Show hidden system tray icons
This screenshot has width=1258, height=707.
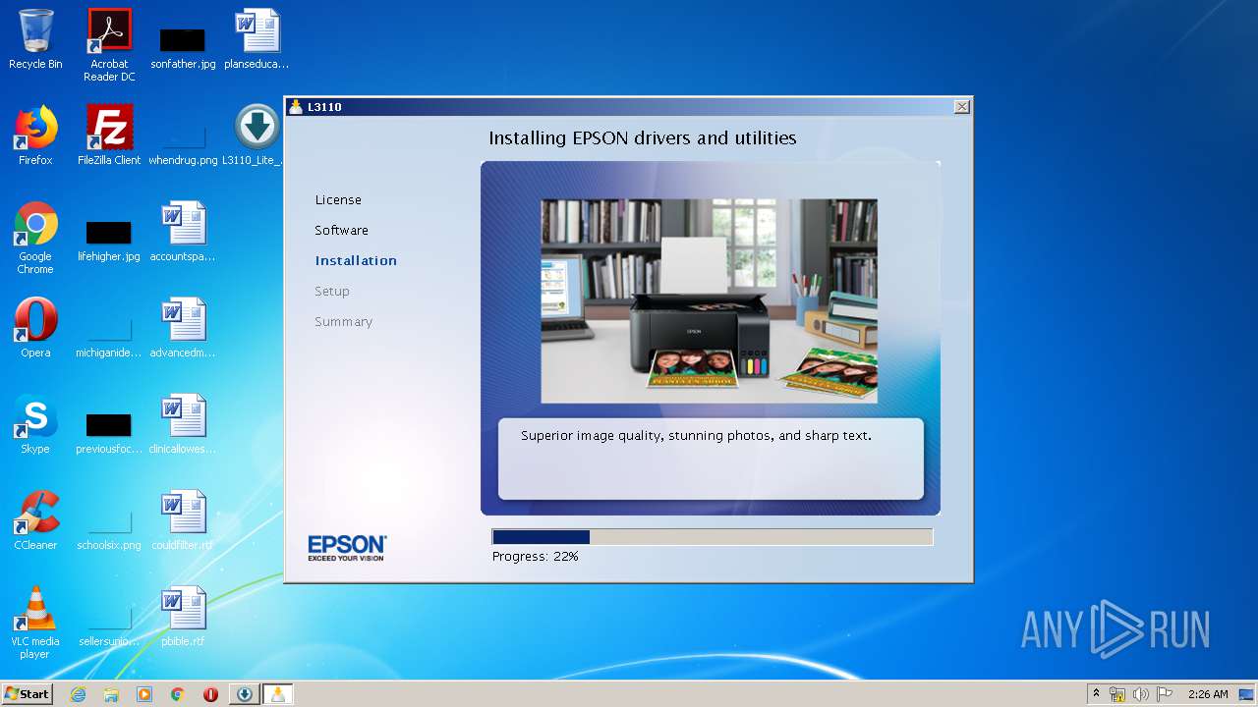1097,694
